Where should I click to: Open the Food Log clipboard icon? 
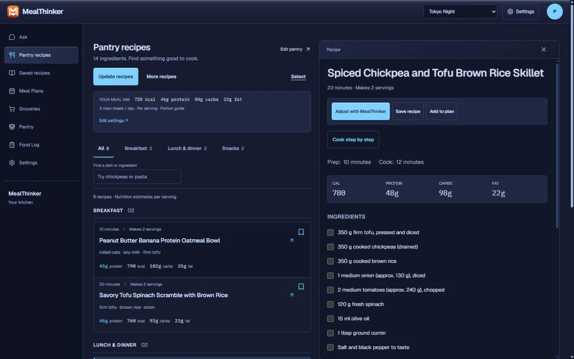[12, 145]
